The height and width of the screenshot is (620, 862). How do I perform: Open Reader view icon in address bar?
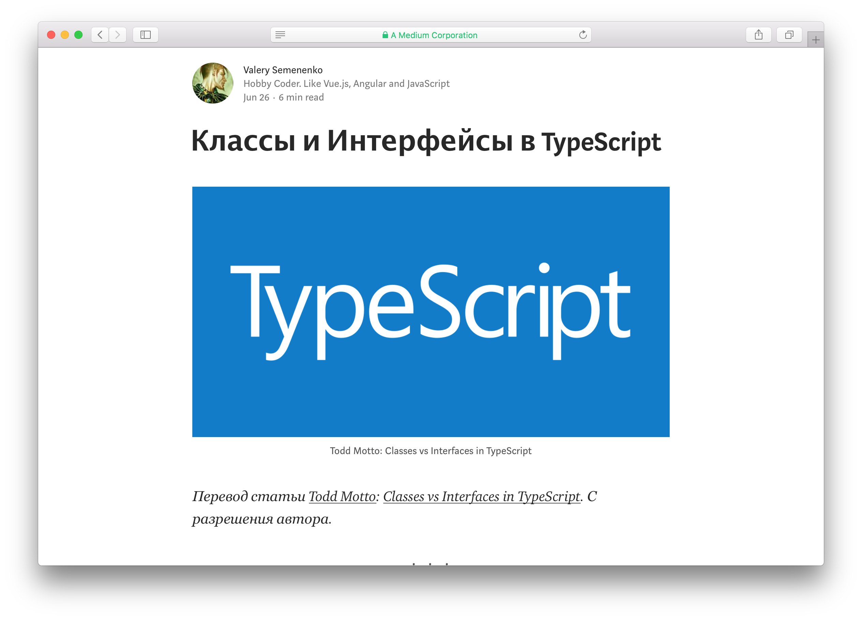coord(280,35)
